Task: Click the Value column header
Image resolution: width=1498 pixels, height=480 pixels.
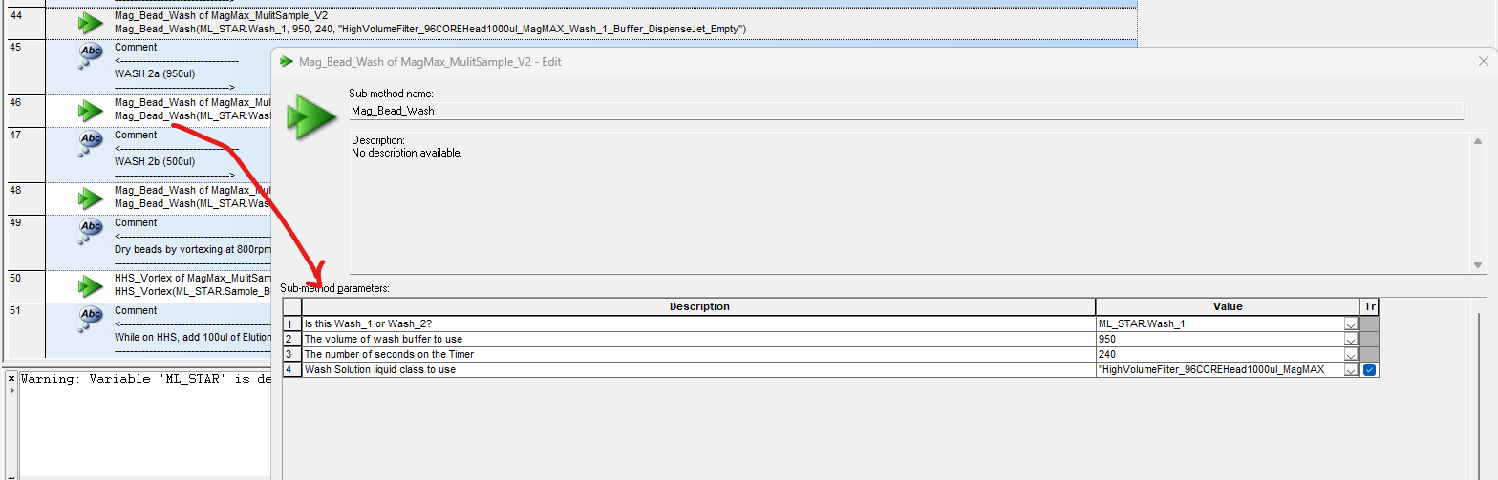Action: 1228,307
